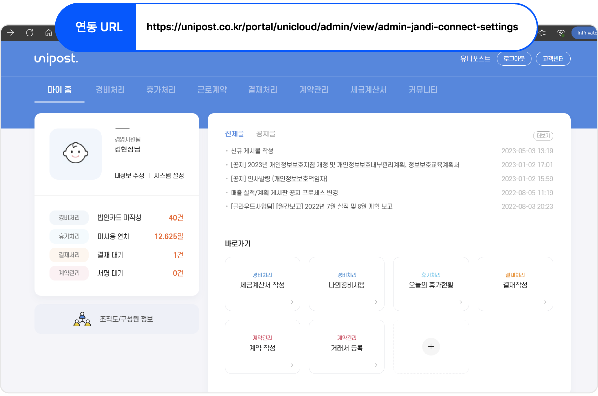Click the 조직도/구성원 정보 organization icon

(x=82, y=319)
